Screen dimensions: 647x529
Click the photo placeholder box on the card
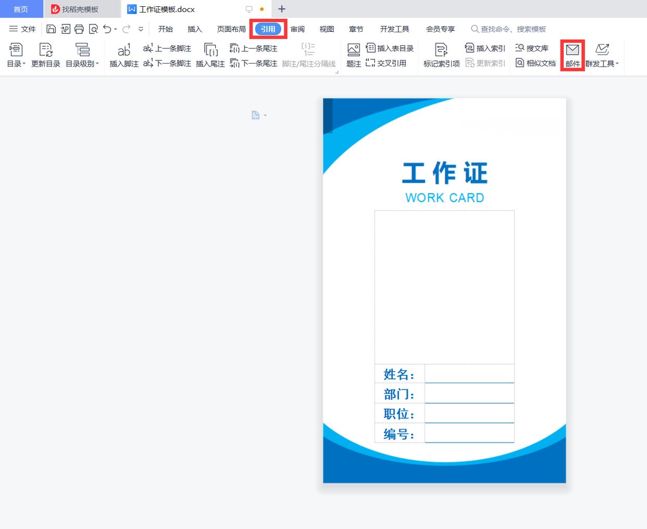point(444,287)
